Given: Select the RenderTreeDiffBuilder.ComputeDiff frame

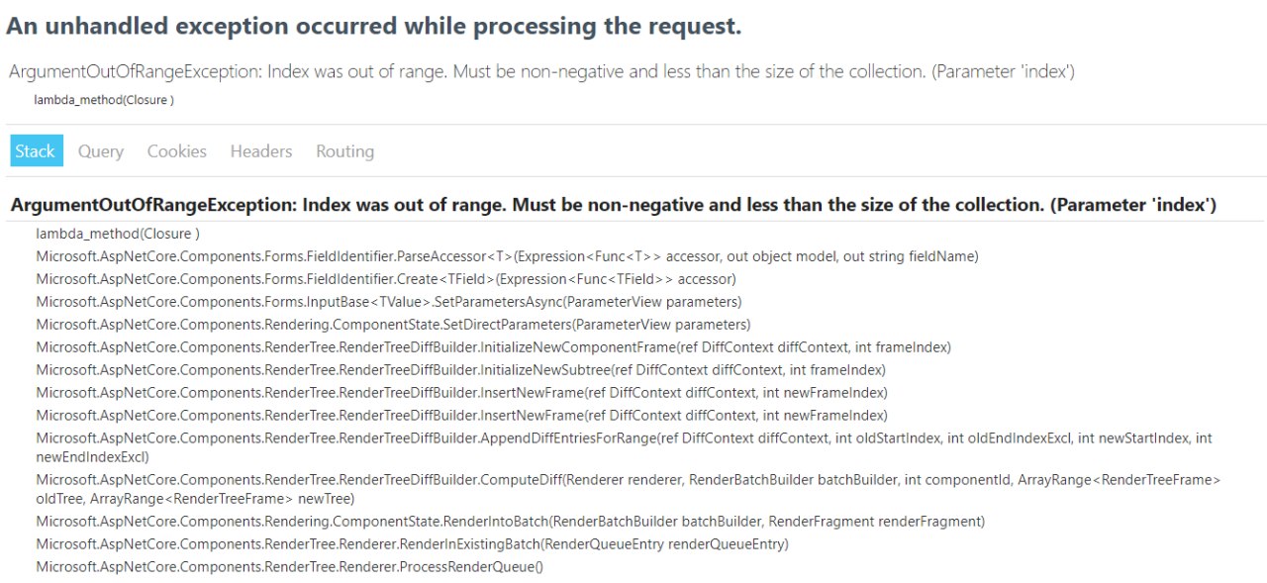Looking at the screenshot, I should pos(629,489).
